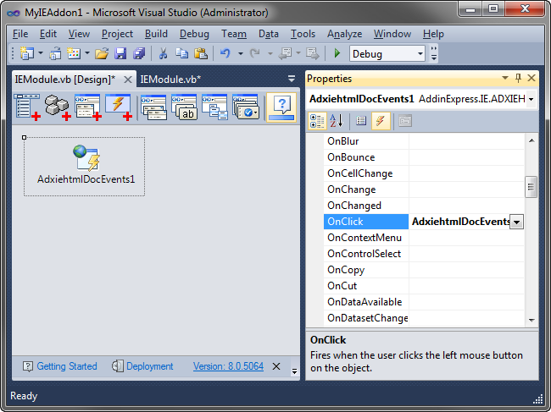The width and height of the screenshot is (551, 412).
Task: Switch to the IEModule.vb code tab
Action: point(170,80)
